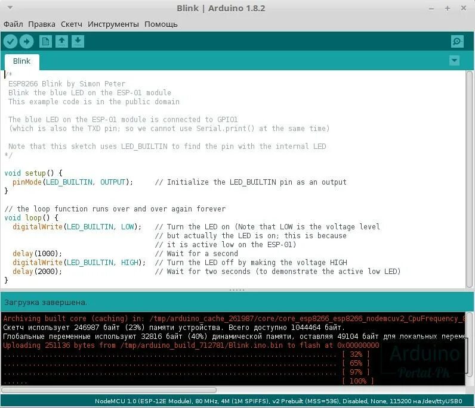Click the '[ 100% ]' upload progress text
Screen dimensions: 475x408
click(358, 381)
